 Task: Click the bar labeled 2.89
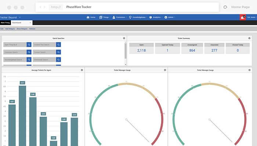(x=64, y=134)
